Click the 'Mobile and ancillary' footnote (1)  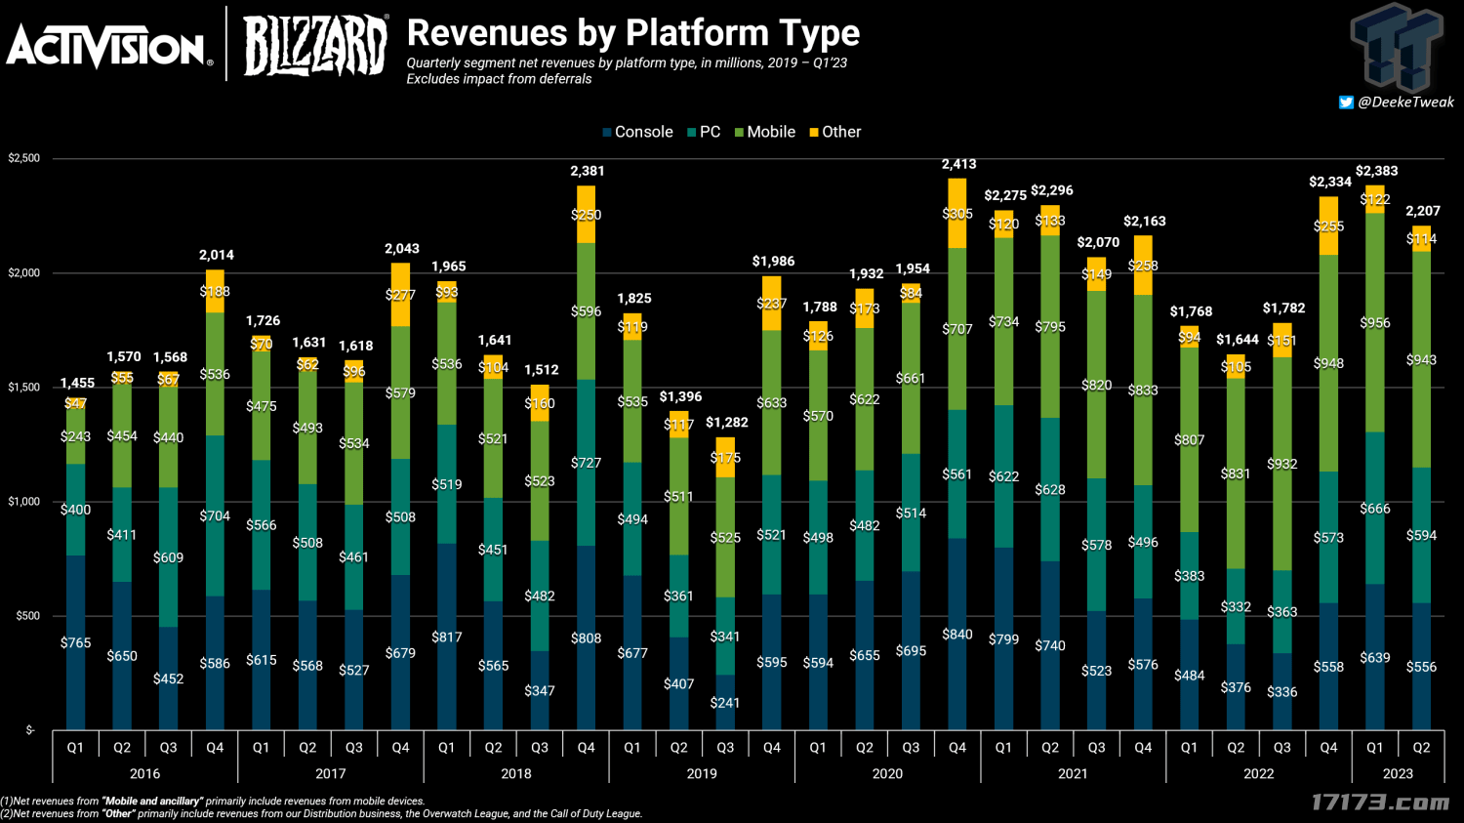click(213, 801)
